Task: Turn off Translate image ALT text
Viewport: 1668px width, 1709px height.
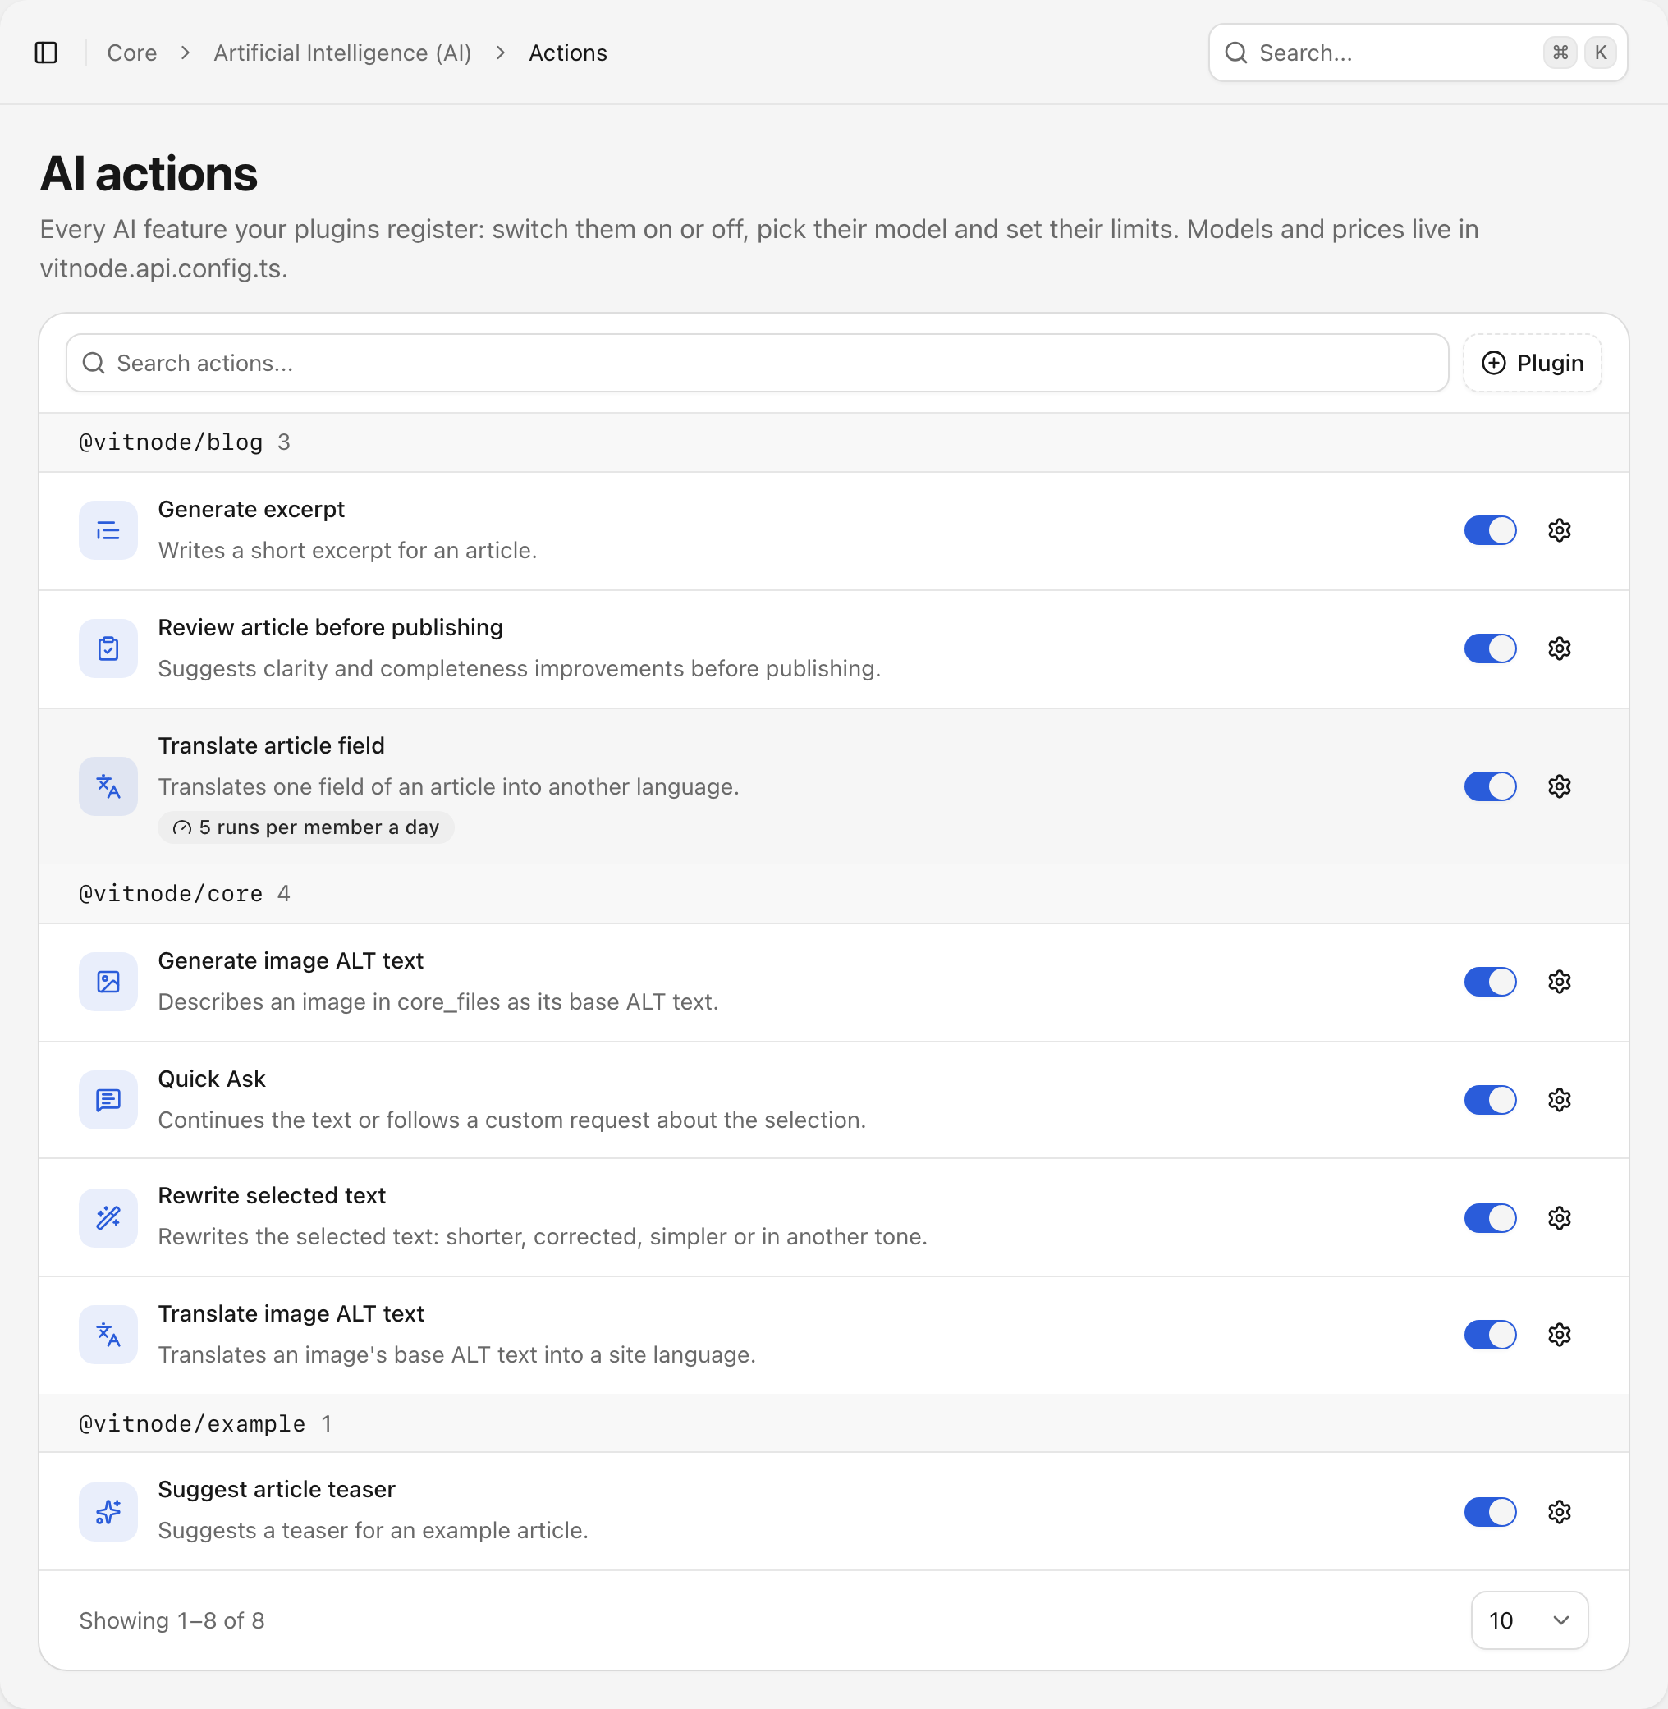Action: click(x=1490, y=1334)
